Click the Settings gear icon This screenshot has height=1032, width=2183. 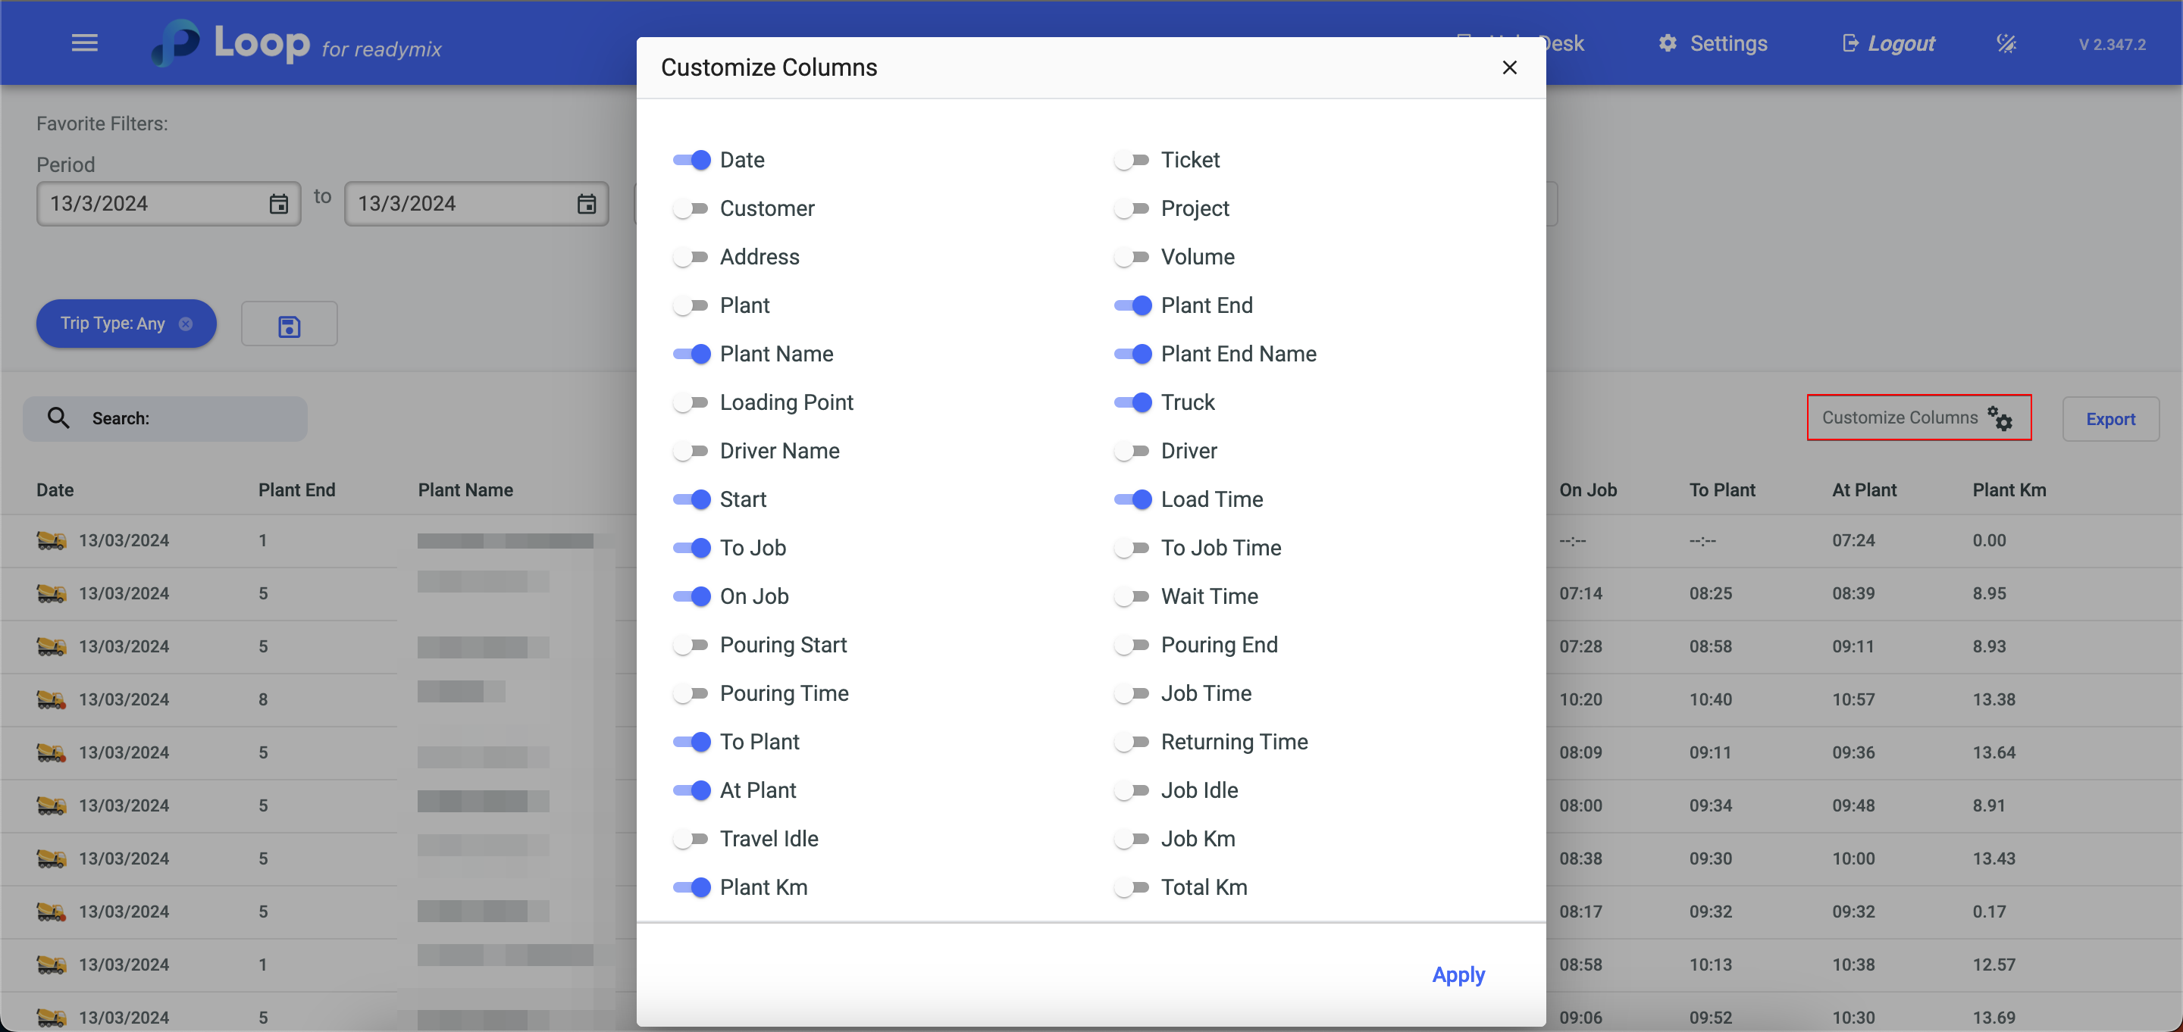click(x=1667, y=43)
